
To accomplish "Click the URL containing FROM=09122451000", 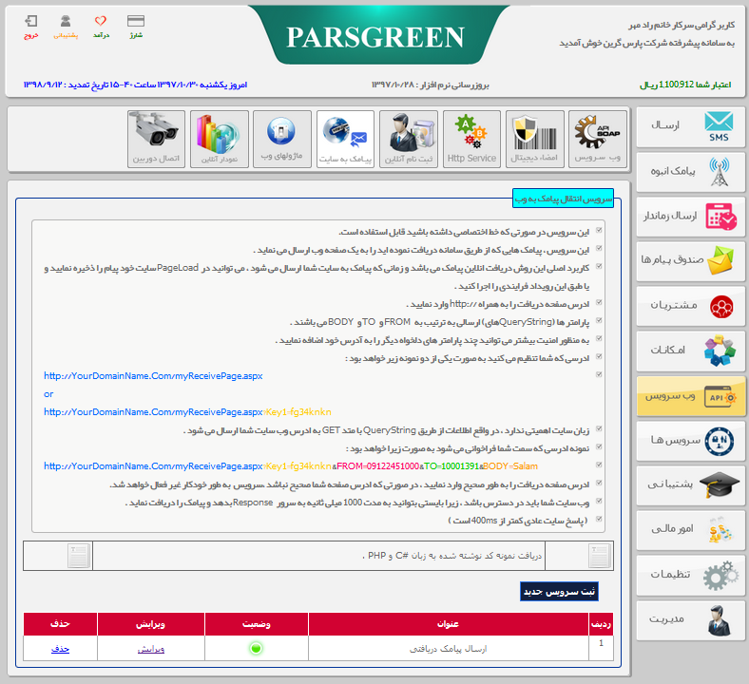I will point(291,466).
